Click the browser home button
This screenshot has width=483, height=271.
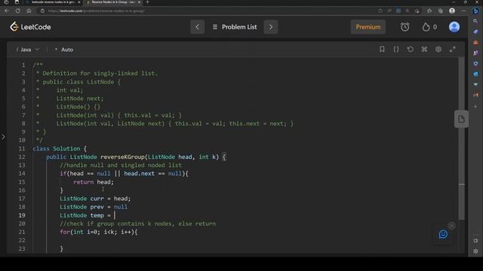click(x=29, y=11)
